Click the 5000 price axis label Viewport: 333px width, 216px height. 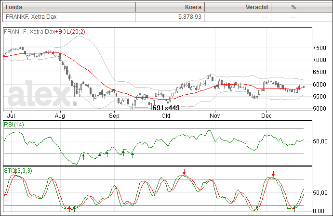point(320,109)
